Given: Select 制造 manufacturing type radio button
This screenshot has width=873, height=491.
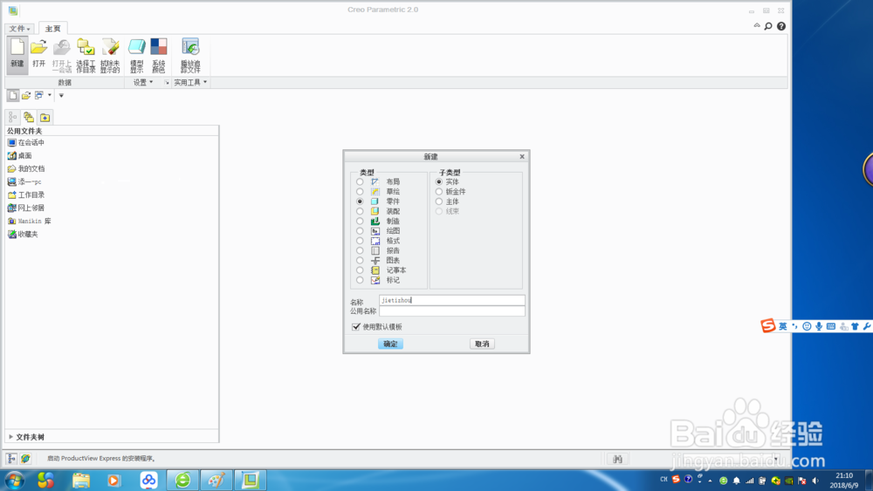Looking at the screenshot, I should [x=360, y=222].
